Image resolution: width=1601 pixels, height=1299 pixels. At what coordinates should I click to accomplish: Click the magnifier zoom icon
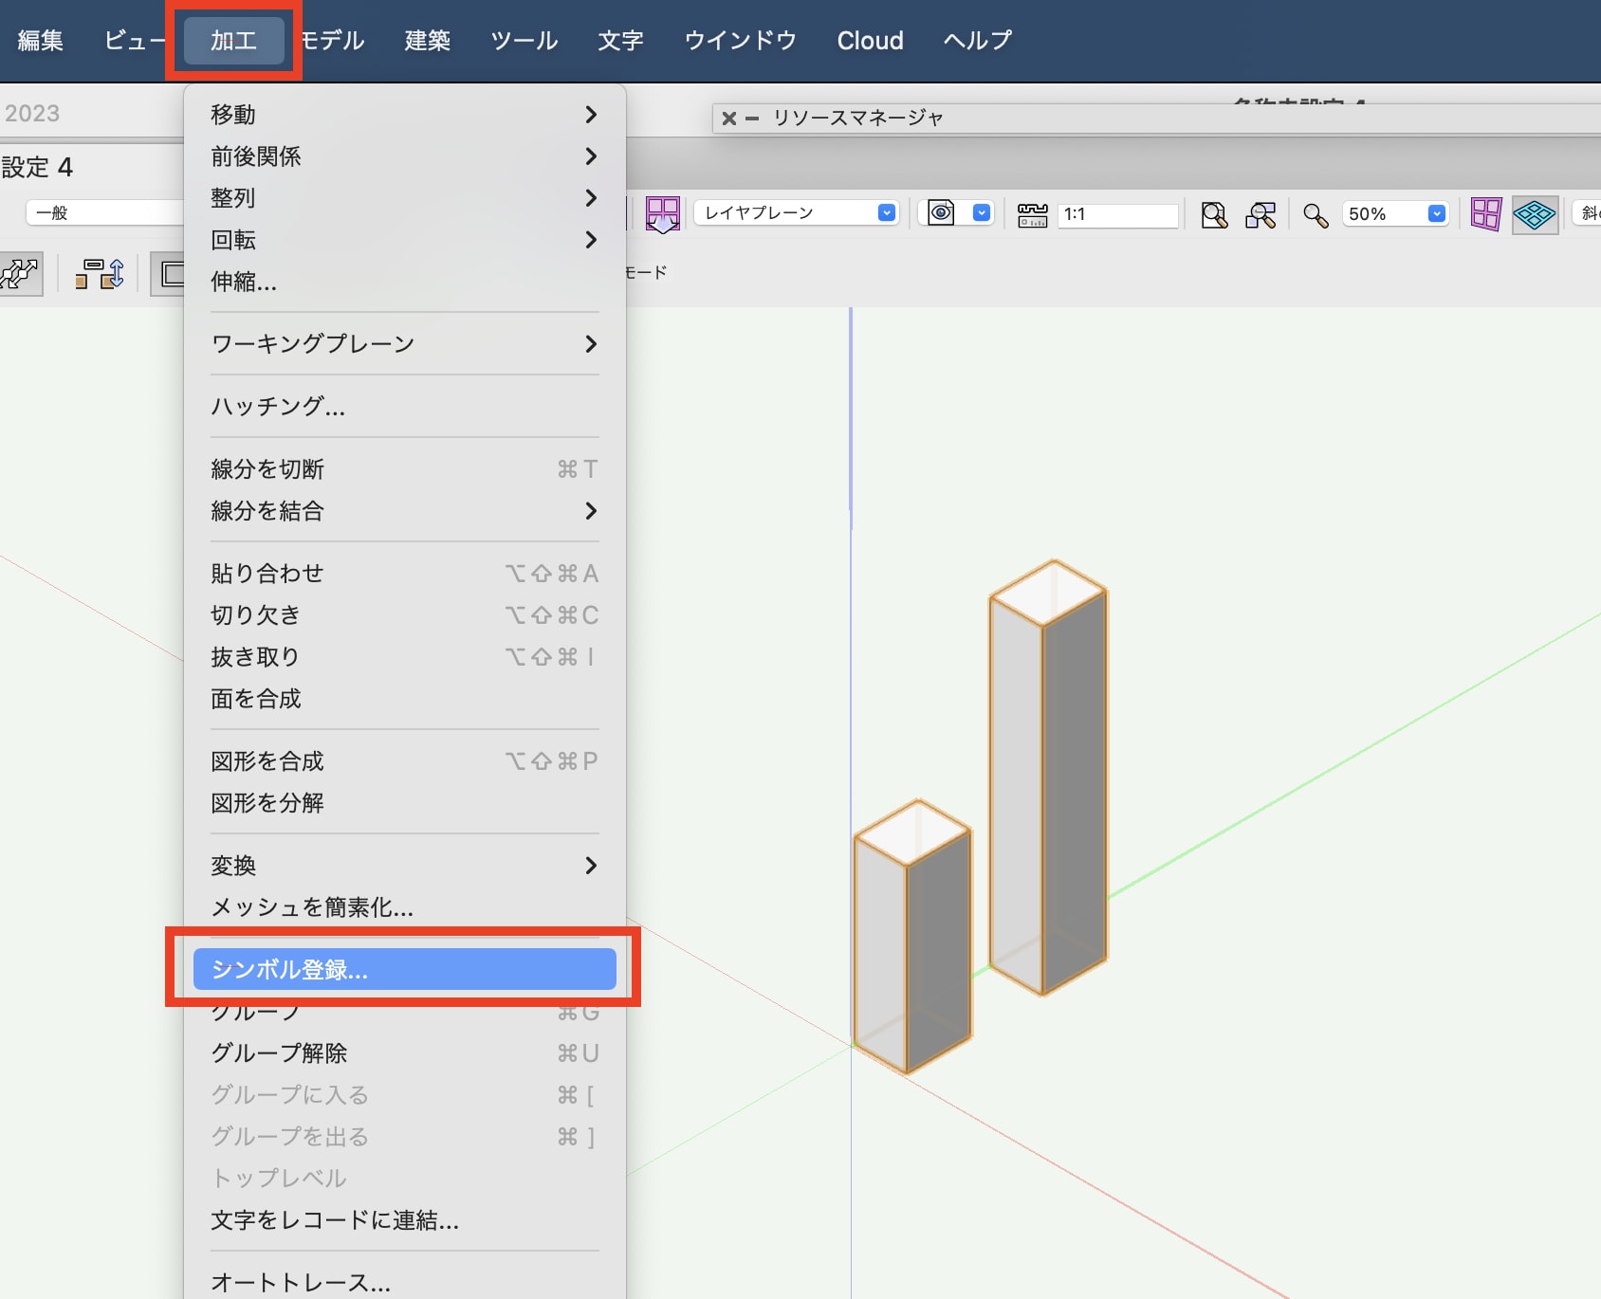coord(1316,215)
